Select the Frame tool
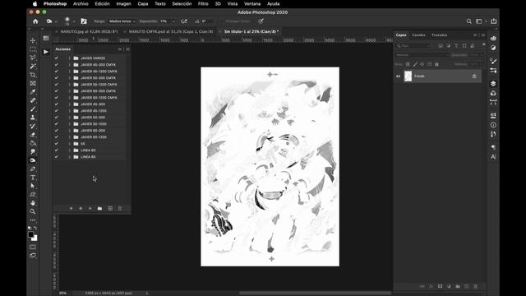The width and height of the screenshot is (526, 296). (33, 83)
